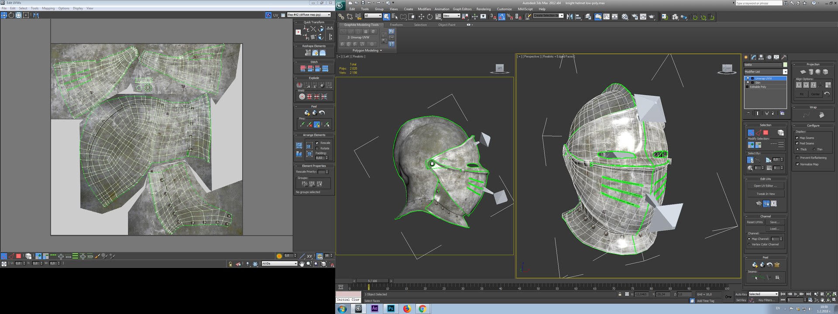Viewport: 838px width, 314px height.
Task: Toggle the Rescale checkbox in Arrange Elements
Action: [317, 143]
